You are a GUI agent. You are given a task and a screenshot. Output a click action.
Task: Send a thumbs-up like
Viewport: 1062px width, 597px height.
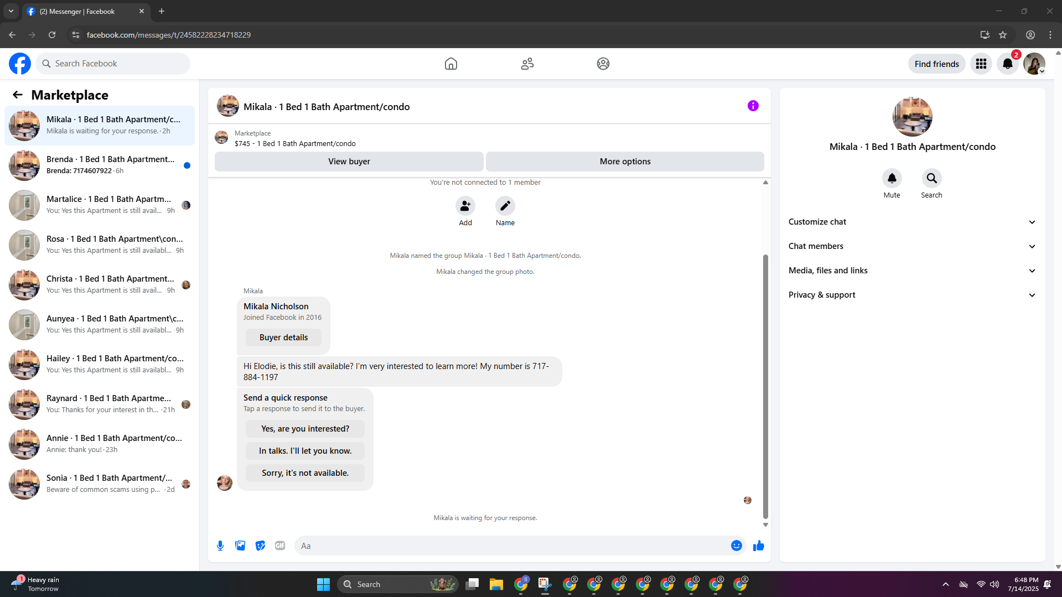click(x=758, y=546)
